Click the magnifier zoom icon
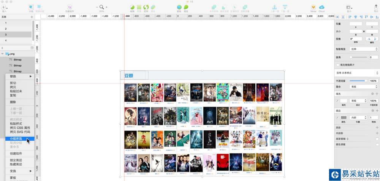380x181 pixels. 101,7
